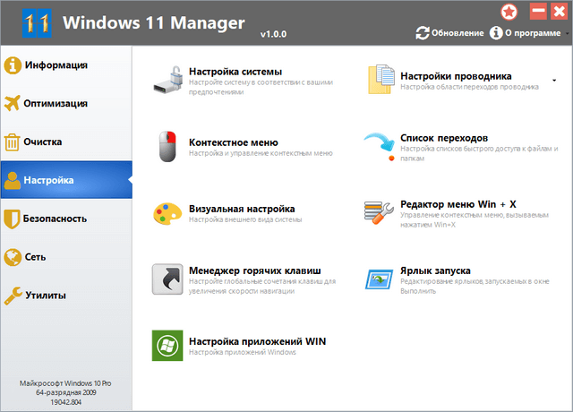
Task: Go to the Очистка sidebar tab
Action: click(48, 142)
